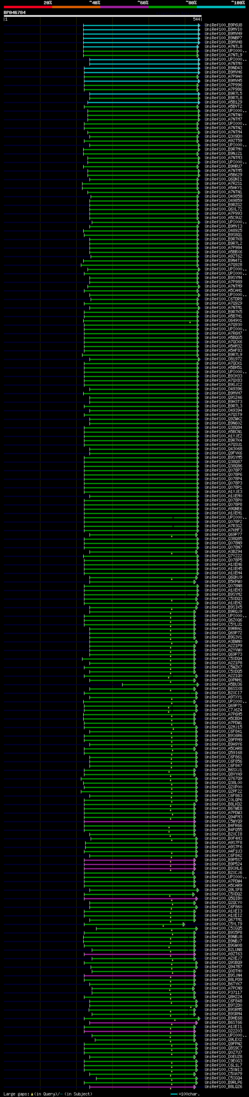
Task: Select hit label UniRef100_Q0Z7U7
Action: pyautogui.click(x=223, y=1052)
